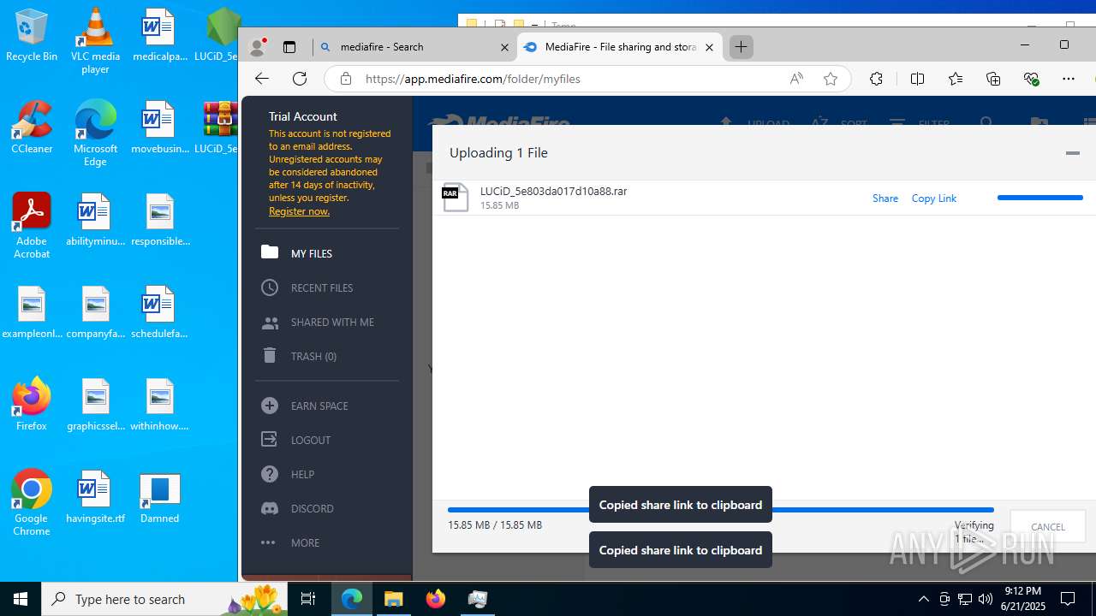Open Edge Settings and more menu
The height and width of the screenshot is (616, 1096).
click(x=1069, y=79)
